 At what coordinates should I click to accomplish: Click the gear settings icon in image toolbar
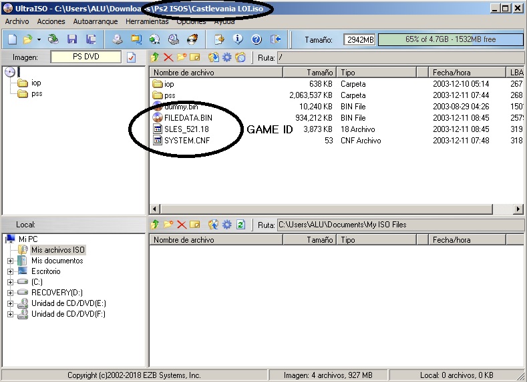pyautogui.click(x=227, y=57)
